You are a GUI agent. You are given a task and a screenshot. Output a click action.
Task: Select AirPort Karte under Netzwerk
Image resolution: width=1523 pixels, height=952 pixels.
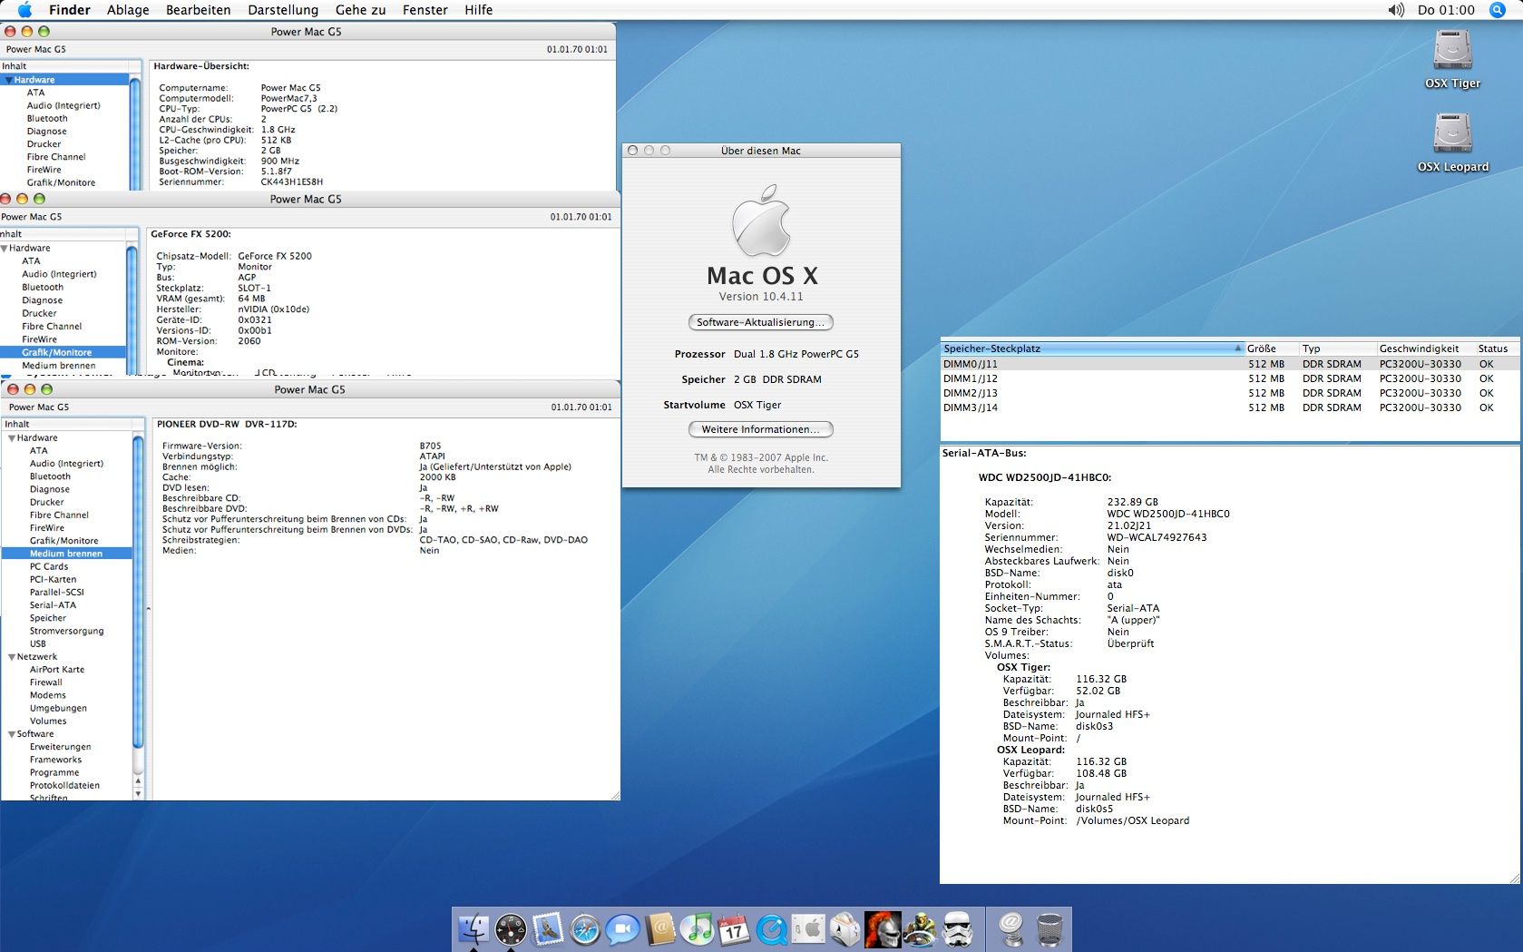pyautogui.click(x=56, y=670)
